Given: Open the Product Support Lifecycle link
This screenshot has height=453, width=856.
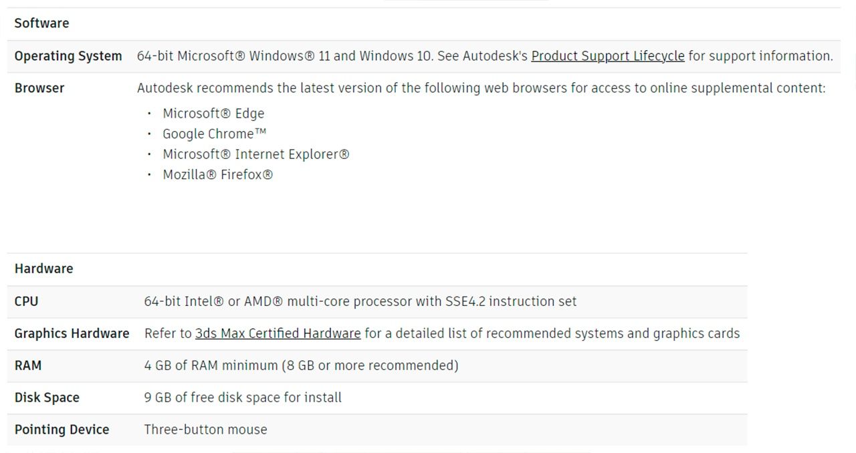Looking at the screenshot, I should pyautogui.click(x=607, y=56).
